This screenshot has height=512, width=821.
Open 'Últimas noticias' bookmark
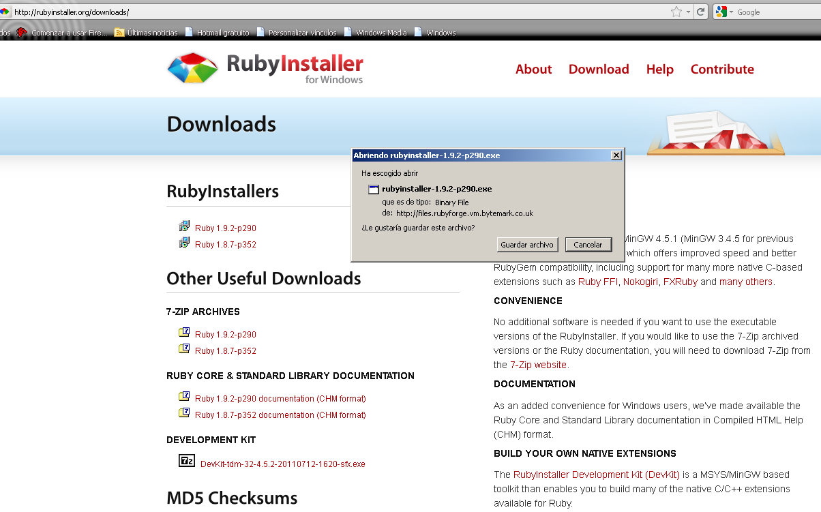click(x=152, y=33)
